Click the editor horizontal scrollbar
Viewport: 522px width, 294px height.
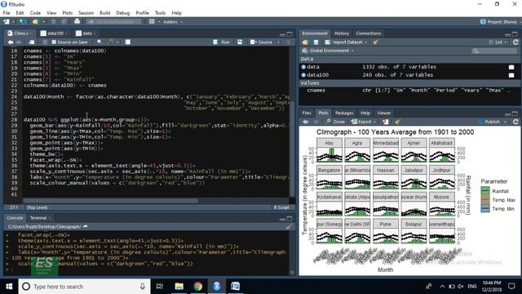coord(111,201)
